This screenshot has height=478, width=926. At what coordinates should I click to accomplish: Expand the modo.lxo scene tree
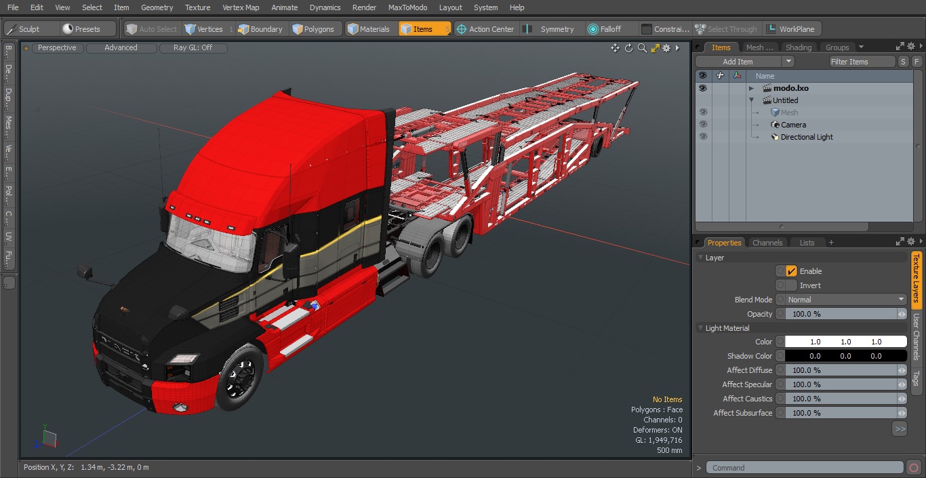point(751,88)
